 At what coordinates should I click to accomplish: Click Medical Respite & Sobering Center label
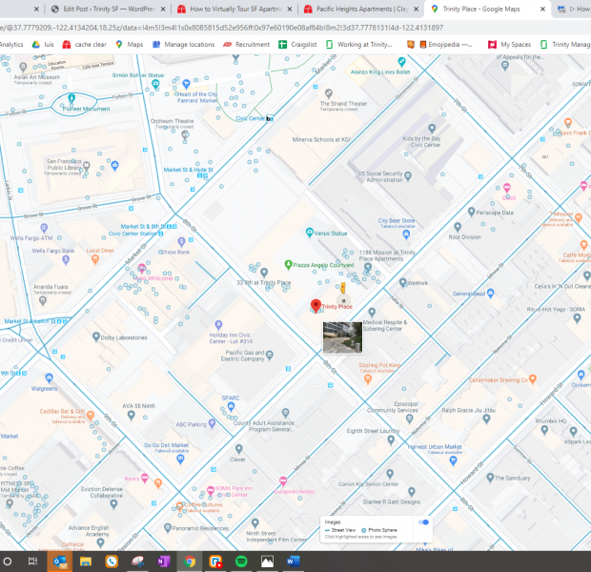tap(385, 325)
